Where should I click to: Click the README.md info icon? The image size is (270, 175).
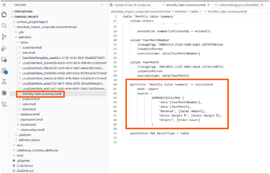tap(14, 171)
